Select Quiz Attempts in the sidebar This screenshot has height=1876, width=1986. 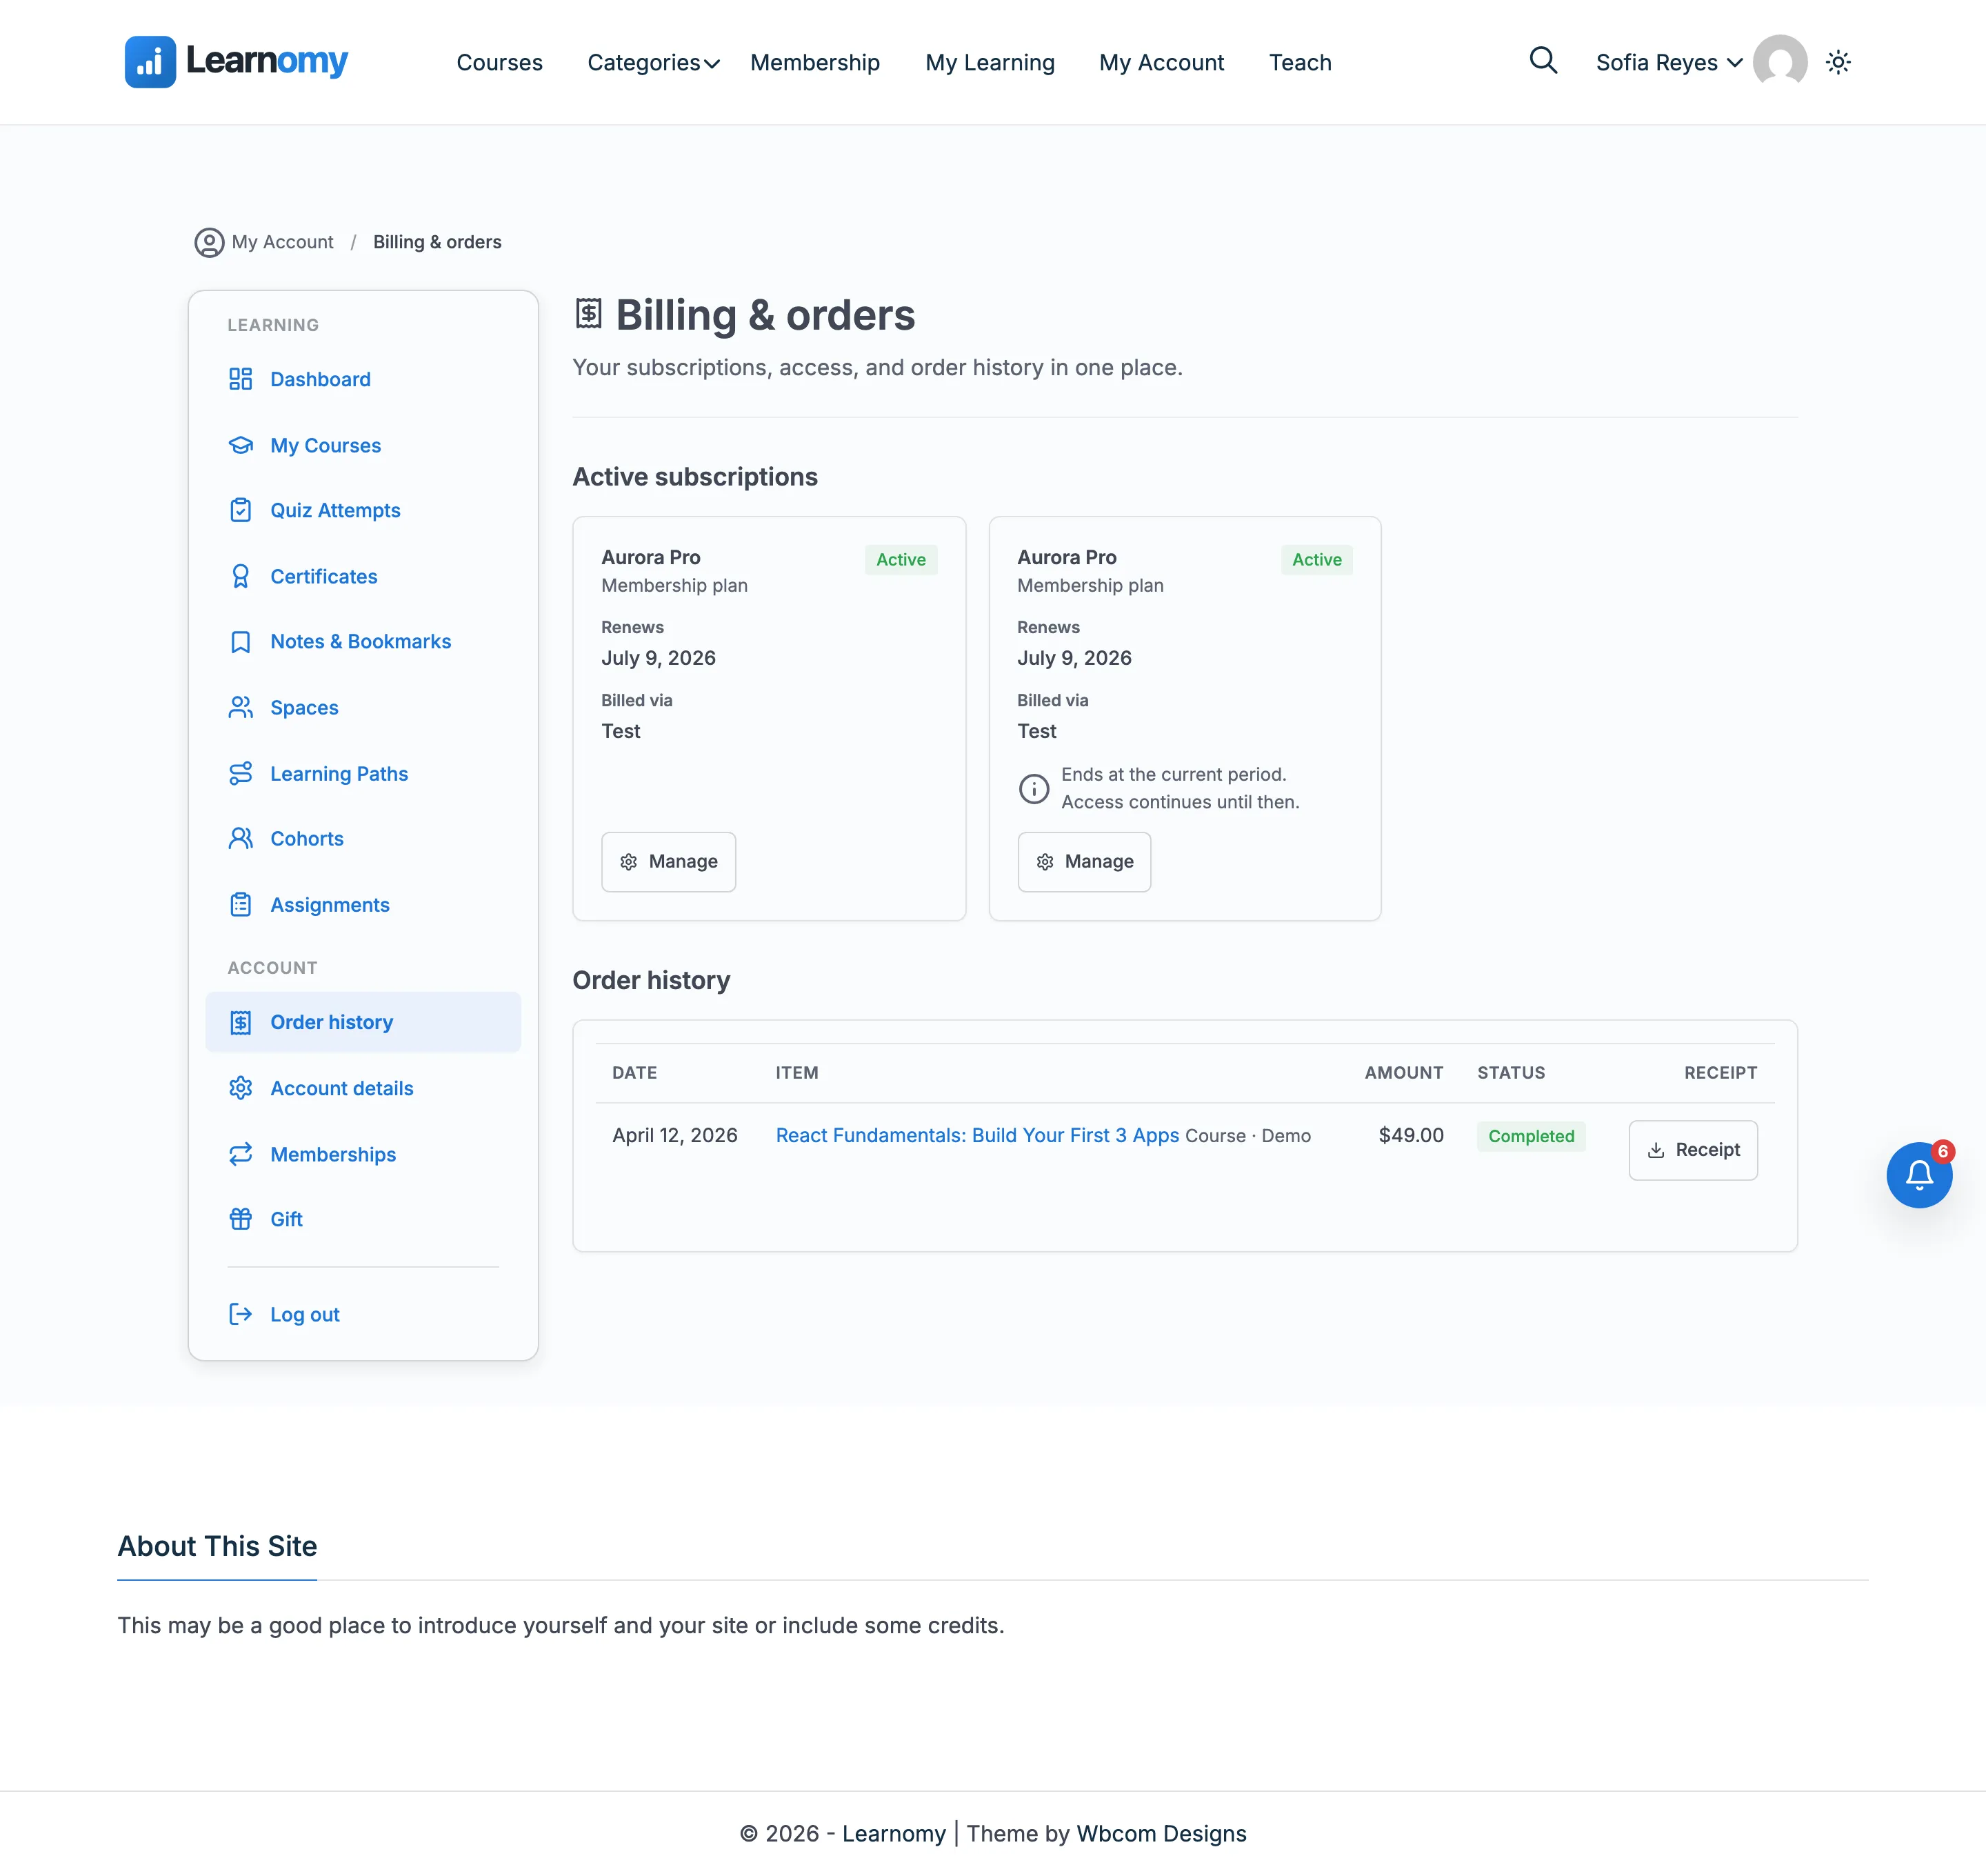363,510
